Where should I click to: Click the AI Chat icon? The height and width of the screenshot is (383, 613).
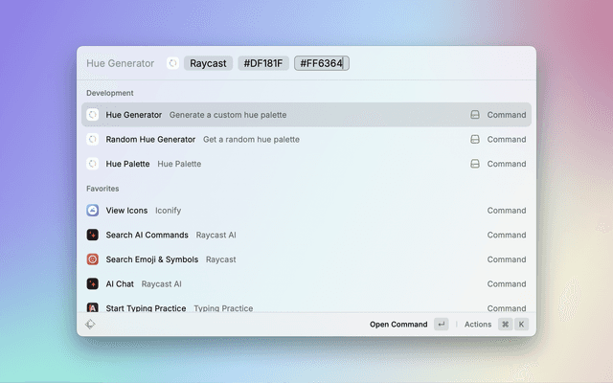pos(93,283)
